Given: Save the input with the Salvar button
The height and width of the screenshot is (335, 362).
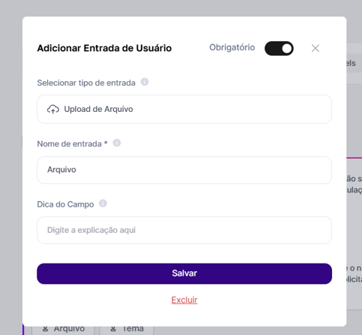Looking at the screenshot, I should coord(184,273).
